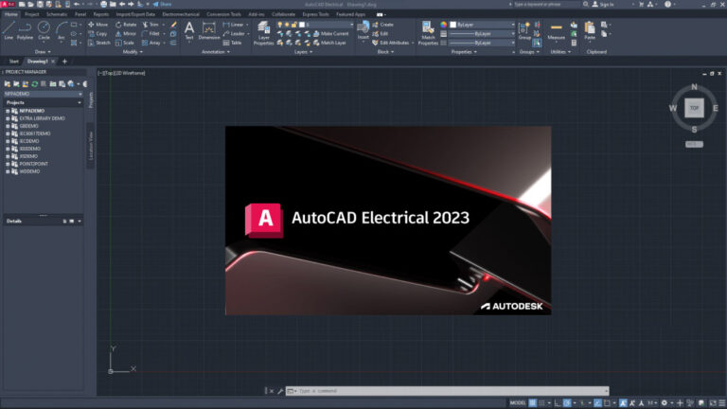Choose the Scale tool
Image resolution: width=727 pixels, height=409 pixels.
[x=125, y=43]
